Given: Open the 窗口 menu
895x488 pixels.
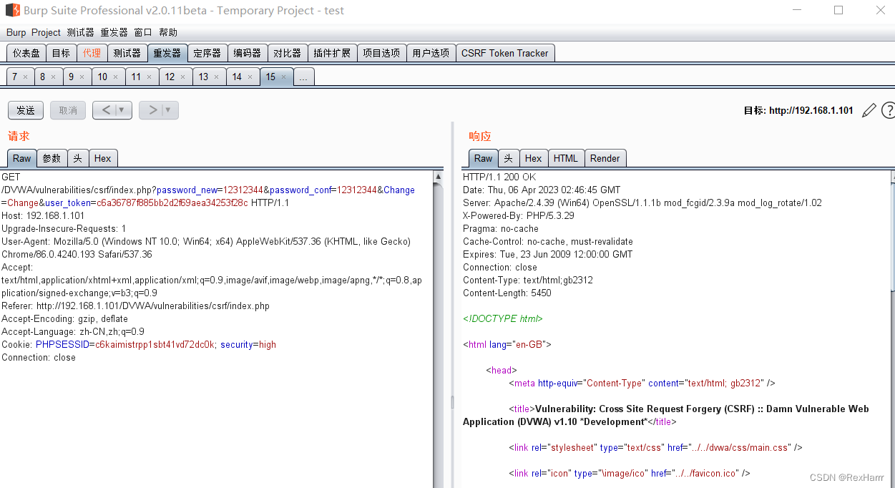Looking at the screenshot, I should click(x=143, y=32).
